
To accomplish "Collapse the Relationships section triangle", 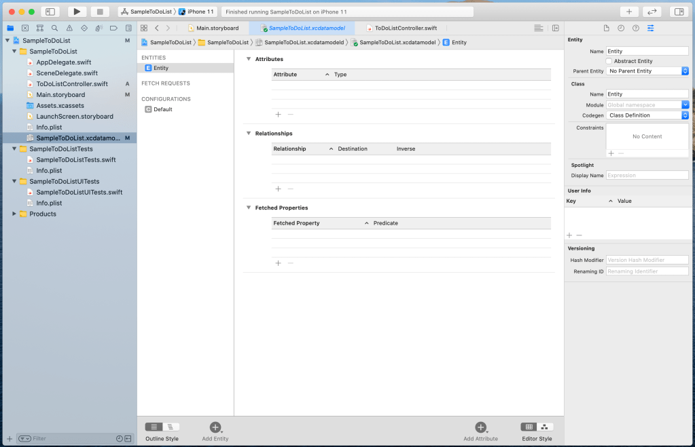I will [x=249, y=134].
